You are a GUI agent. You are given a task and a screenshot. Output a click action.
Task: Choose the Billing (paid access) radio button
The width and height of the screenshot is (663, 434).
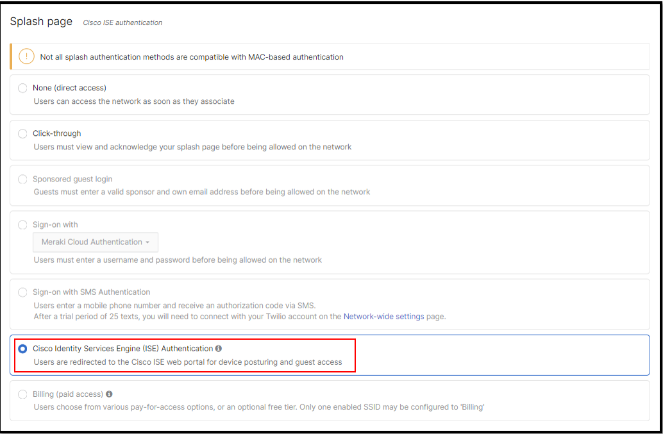coord(22,394)
